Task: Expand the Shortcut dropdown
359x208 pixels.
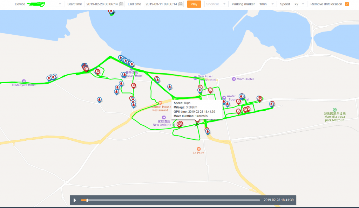Action: click(x=216, y=4)
